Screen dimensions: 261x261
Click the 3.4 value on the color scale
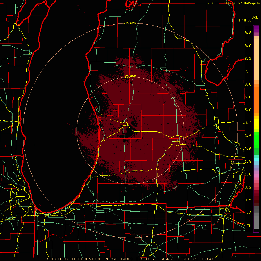[x=248, y=136]
